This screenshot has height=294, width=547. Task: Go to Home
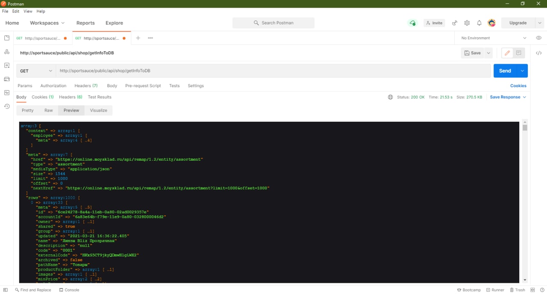coord(12,23)
